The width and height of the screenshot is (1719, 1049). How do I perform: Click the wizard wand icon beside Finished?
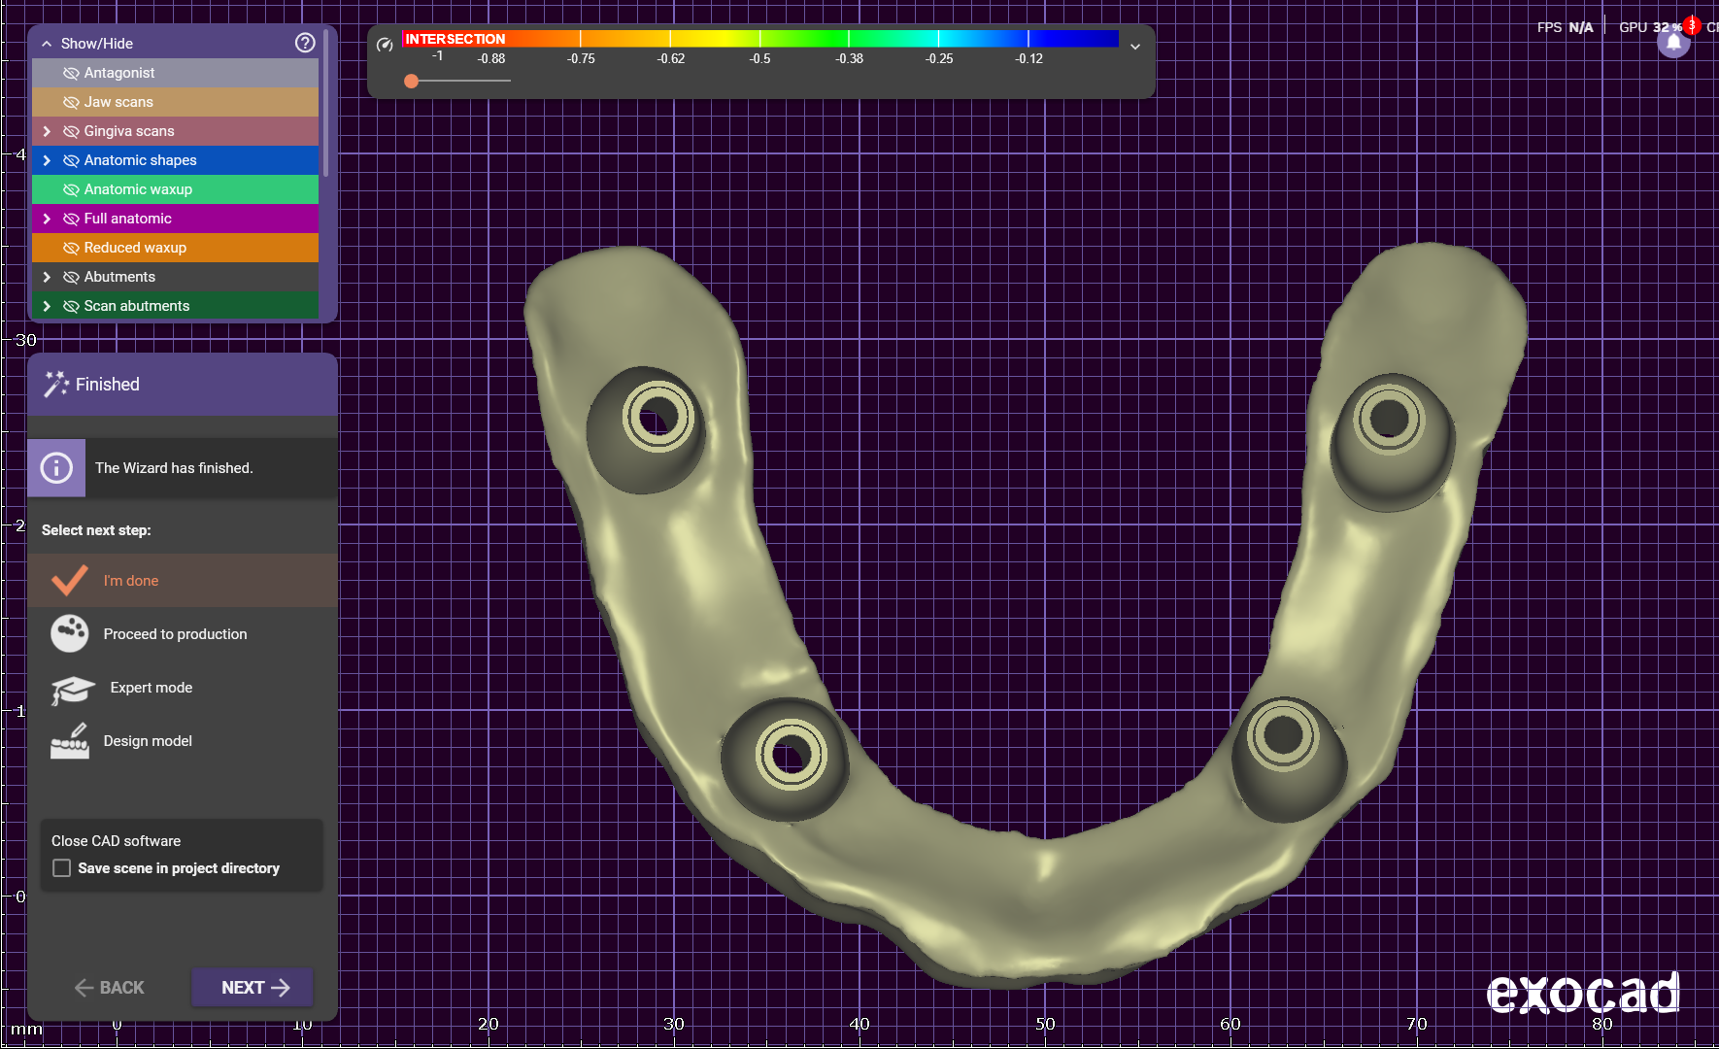55,385
